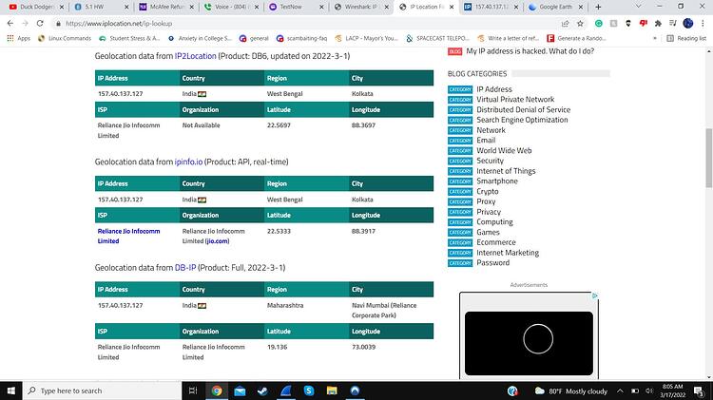Open the Password blog category
This screenshot has height=400, width=713.
(x=492, y=263)
